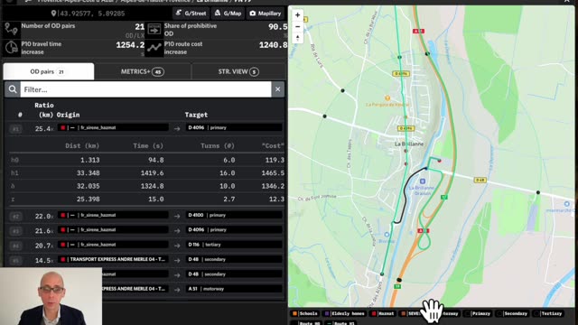The image size is (578, 325).
Task: Click the Number of OD pairs route icon
Action: coord(11,29)
